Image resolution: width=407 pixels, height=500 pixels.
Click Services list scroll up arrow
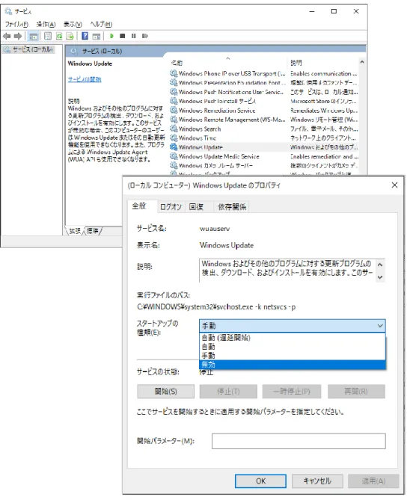(362, 62)
